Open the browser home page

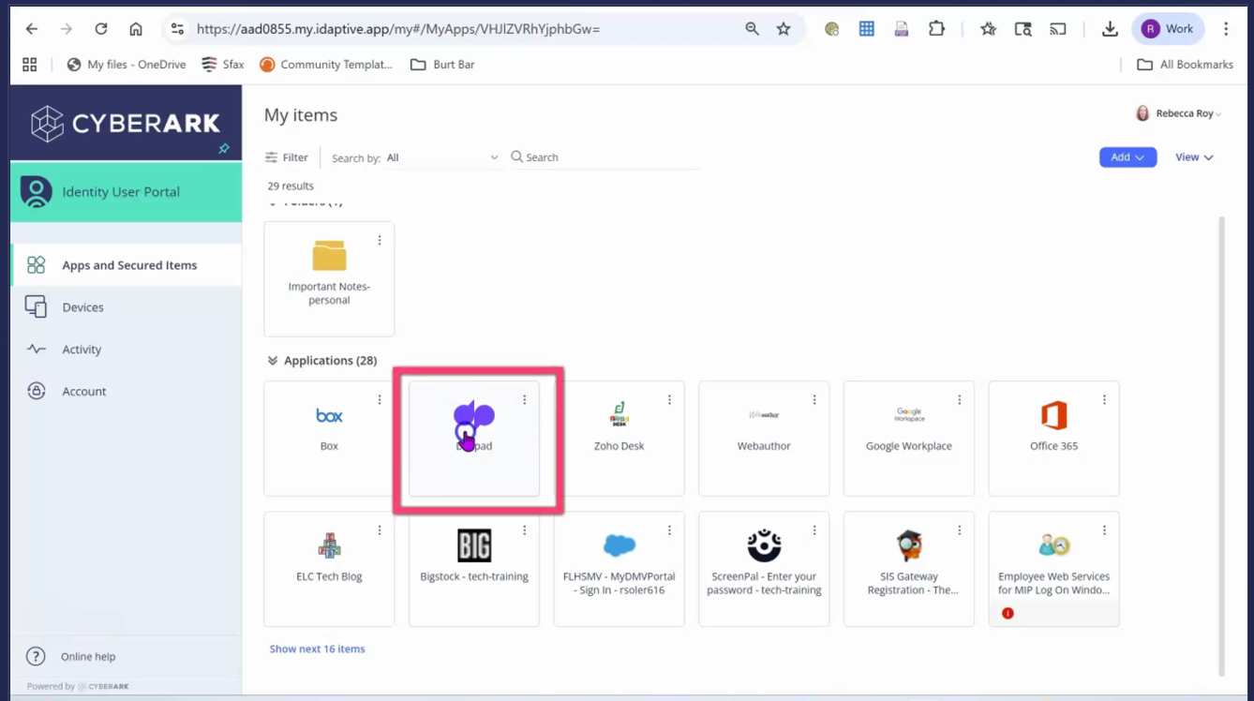click(136, 29)
